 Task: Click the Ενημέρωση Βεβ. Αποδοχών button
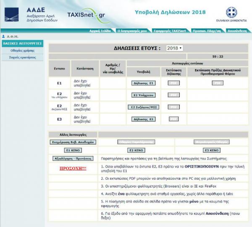coord(73,142)
